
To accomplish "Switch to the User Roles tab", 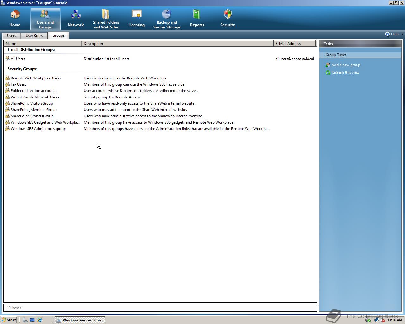I will [34, 36].
